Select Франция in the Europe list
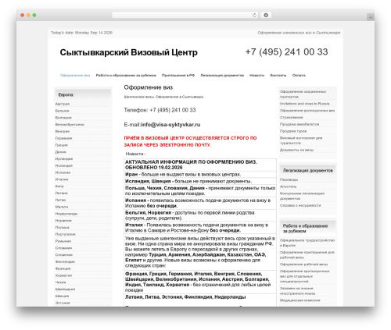 63,268
